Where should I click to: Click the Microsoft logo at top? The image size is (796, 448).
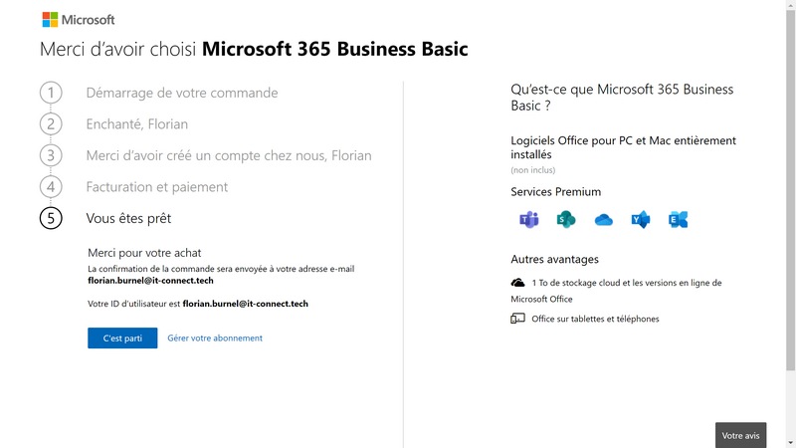(x=79, y=19)
